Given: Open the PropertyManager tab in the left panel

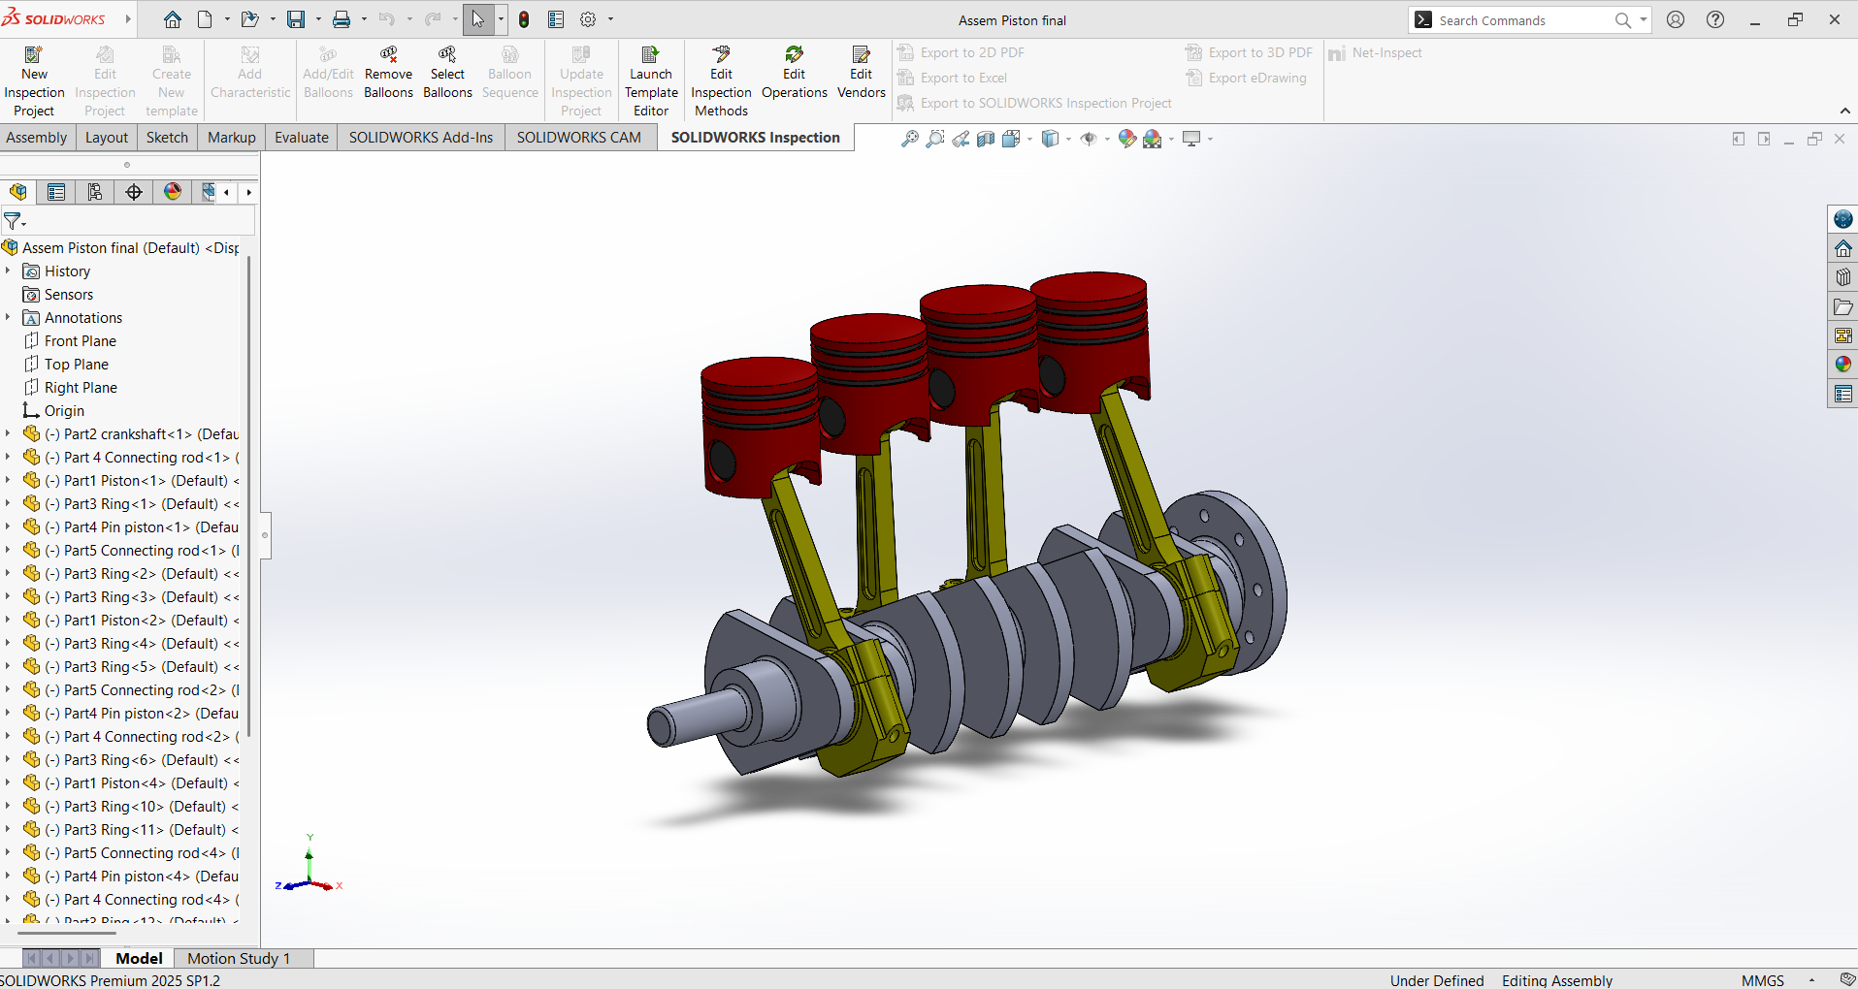Looking at the screenshot, I should (56, 192).
